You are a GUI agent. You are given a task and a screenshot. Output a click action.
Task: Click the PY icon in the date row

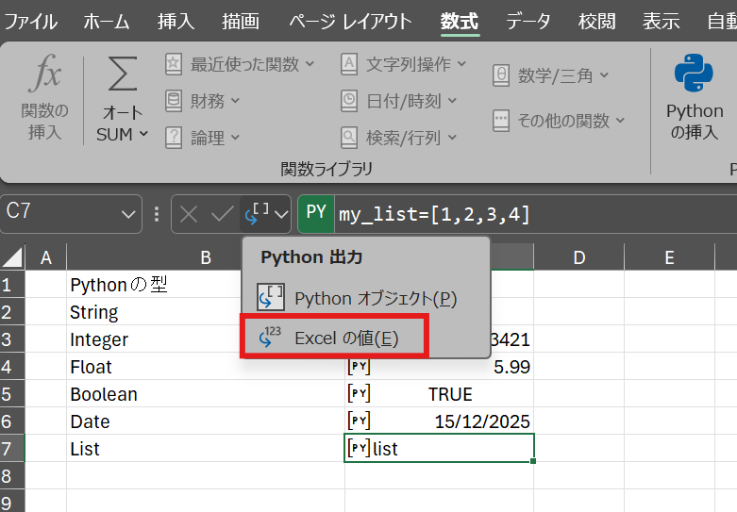pyautogui.click(x=359, y=421)
